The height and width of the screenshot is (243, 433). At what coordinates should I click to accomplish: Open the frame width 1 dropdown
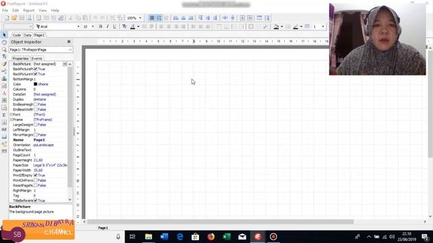point(323,26)
